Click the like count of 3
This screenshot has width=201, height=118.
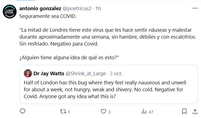[x=109, y=112]
